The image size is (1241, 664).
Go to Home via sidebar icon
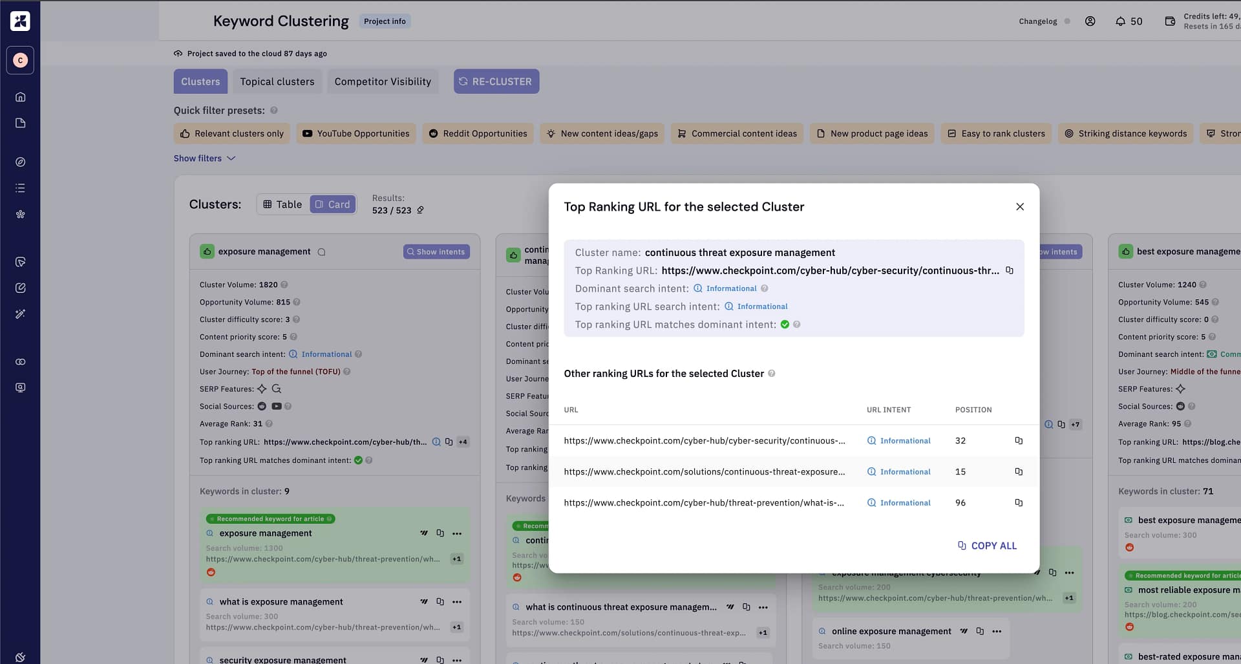click(x=20, y=97)
